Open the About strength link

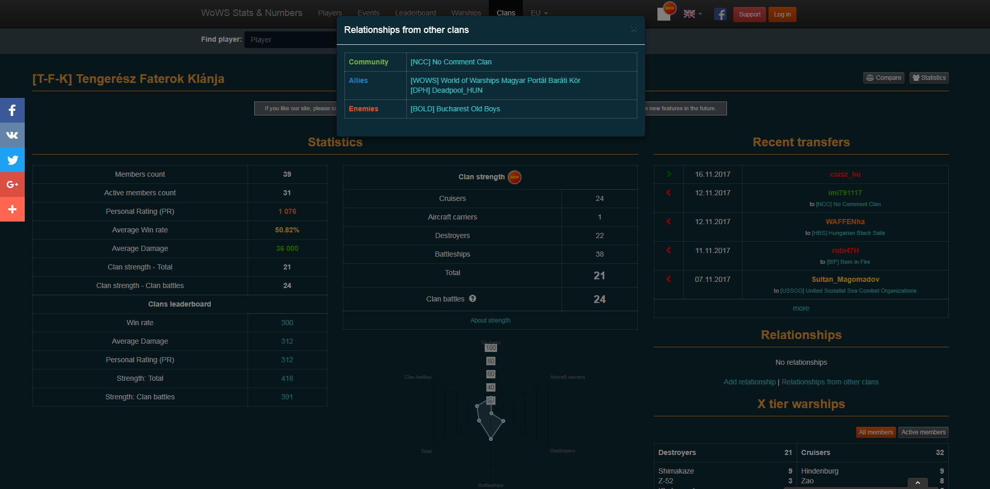click(490, 321)
